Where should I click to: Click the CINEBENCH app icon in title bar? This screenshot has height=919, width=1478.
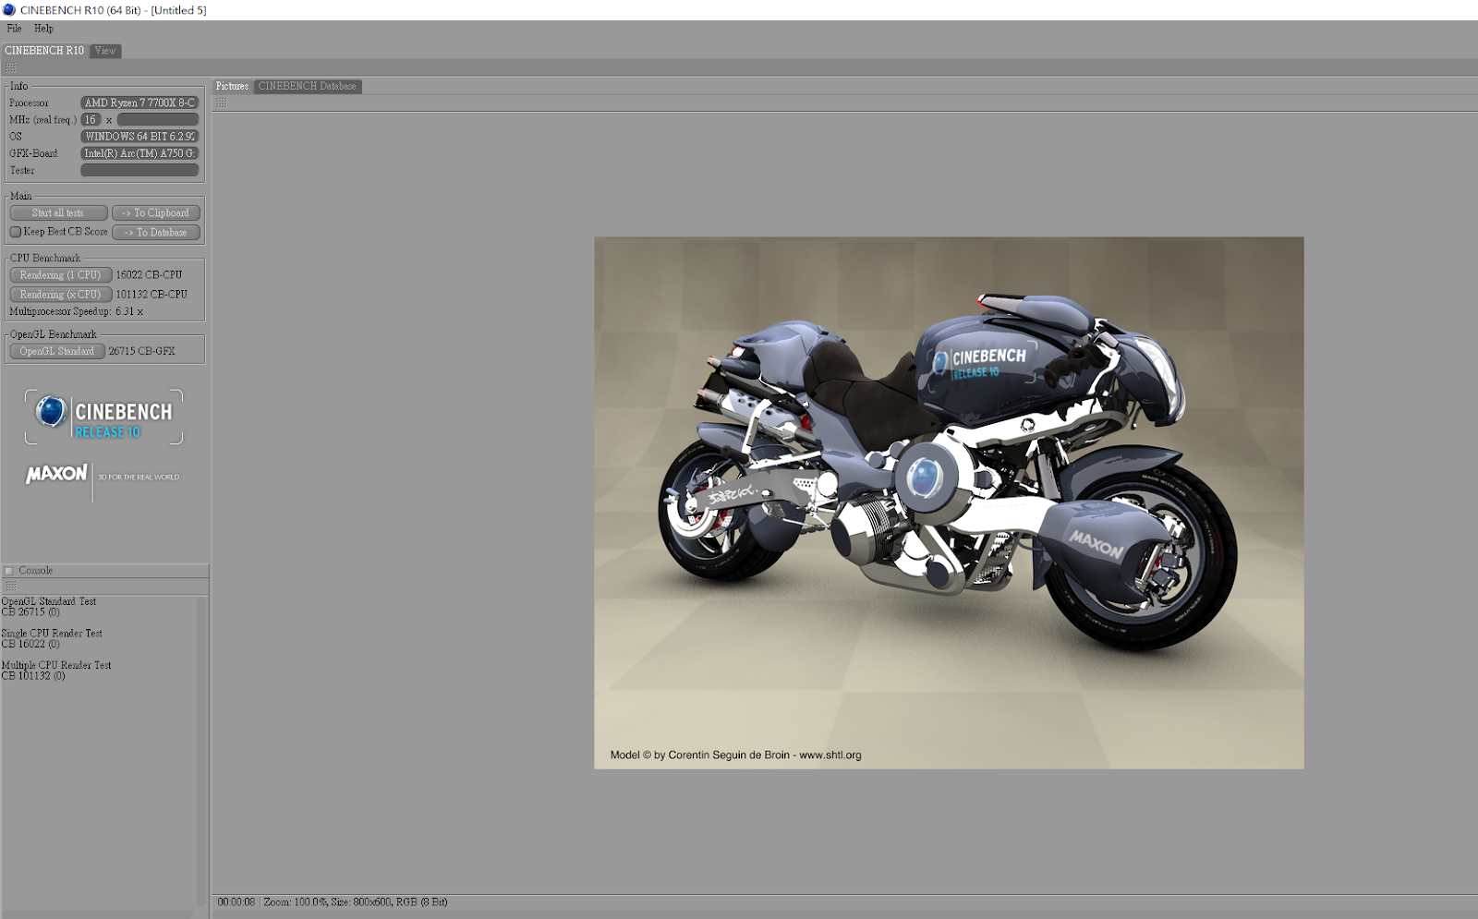coord(9,10)
